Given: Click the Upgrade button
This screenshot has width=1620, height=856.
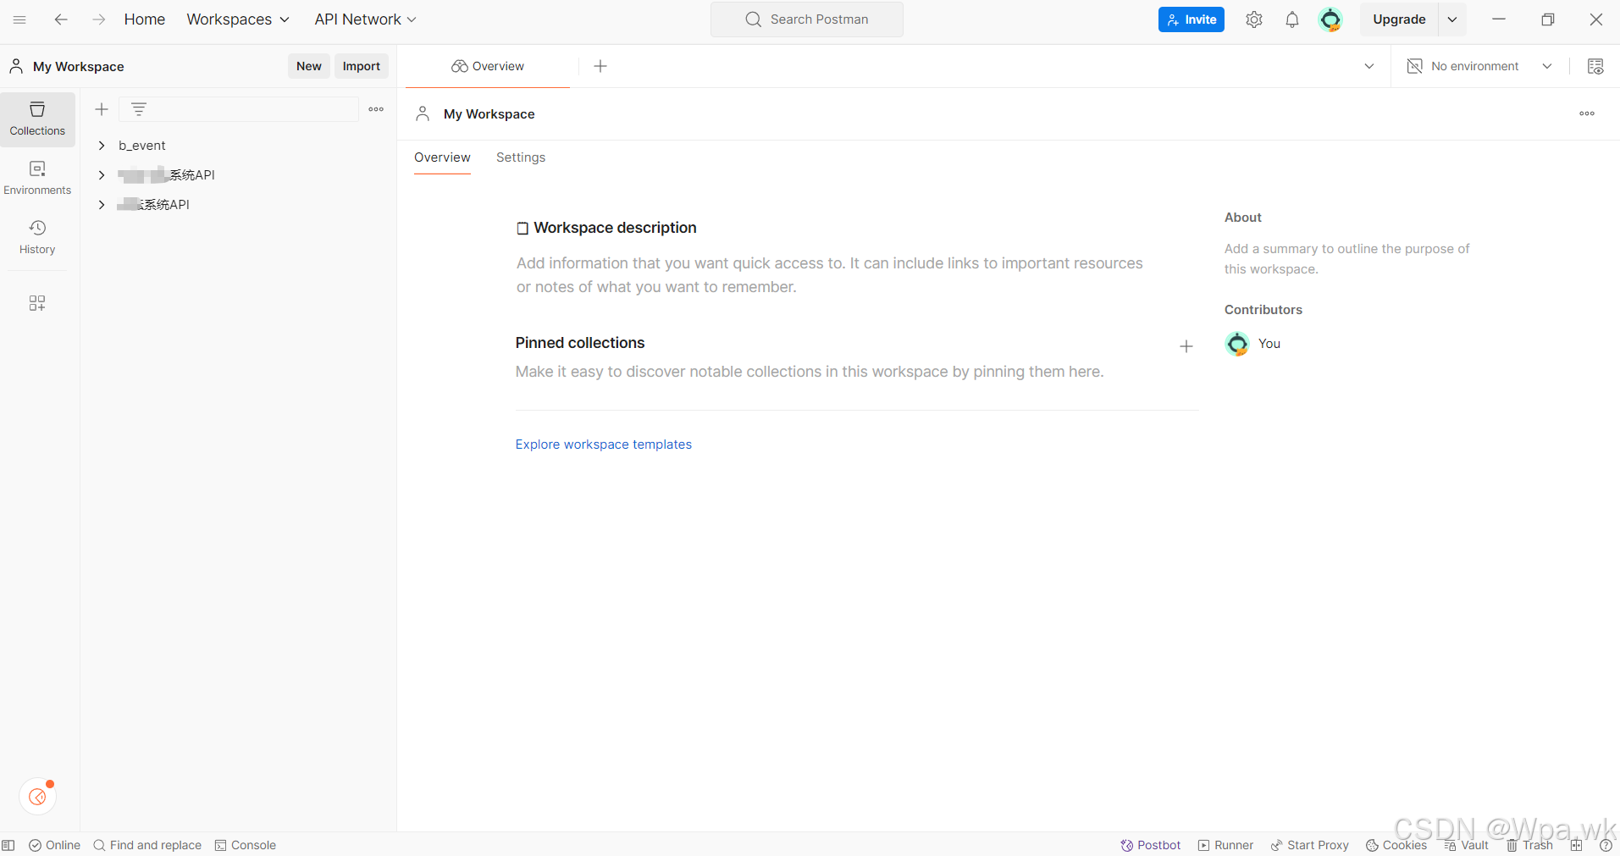Looking at the screenshot, I should (1399, 19).
